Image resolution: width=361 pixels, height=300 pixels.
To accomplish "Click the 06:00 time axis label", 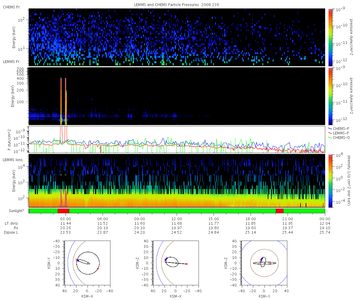I will (x=103, y=219).
